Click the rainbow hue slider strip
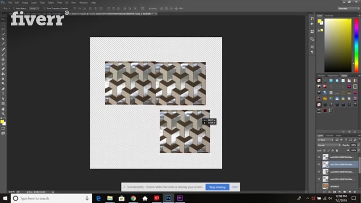361x203 pixels. 356,45
